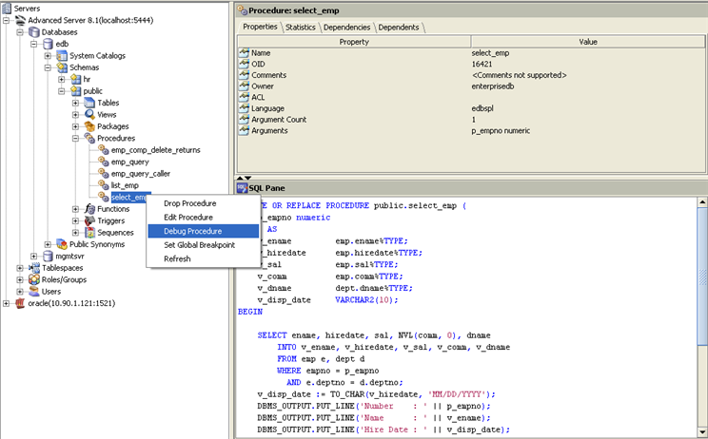Click the Triggers icon in the tree
Image resolution: width=708 pixels, height=439 pixels.
(x=88, y=220)
